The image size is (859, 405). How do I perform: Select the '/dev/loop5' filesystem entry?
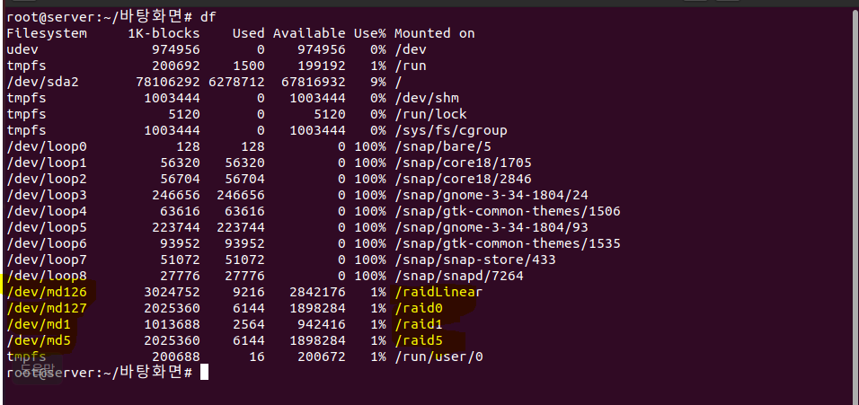pyautogui.click(x=47, y=227)
